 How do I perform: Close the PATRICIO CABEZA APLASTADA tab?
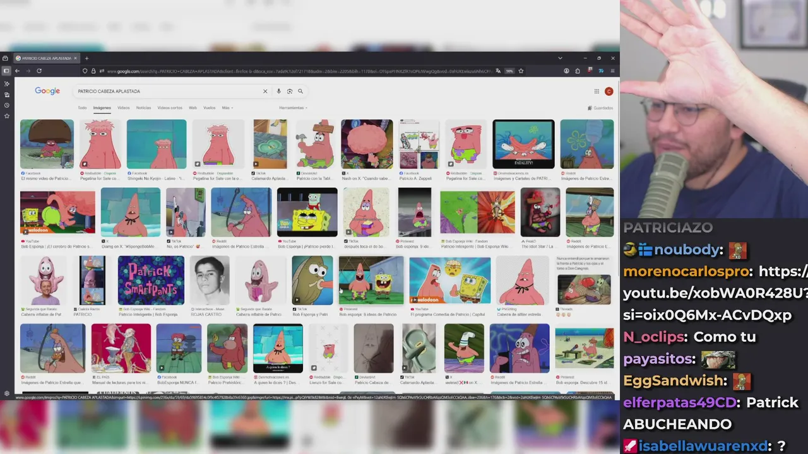point(75,58)
